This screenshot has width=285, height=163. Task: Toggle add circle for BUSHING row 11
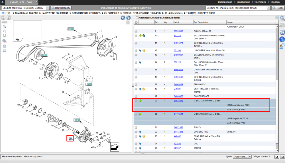pyautogui.click(x=136, y=43)
